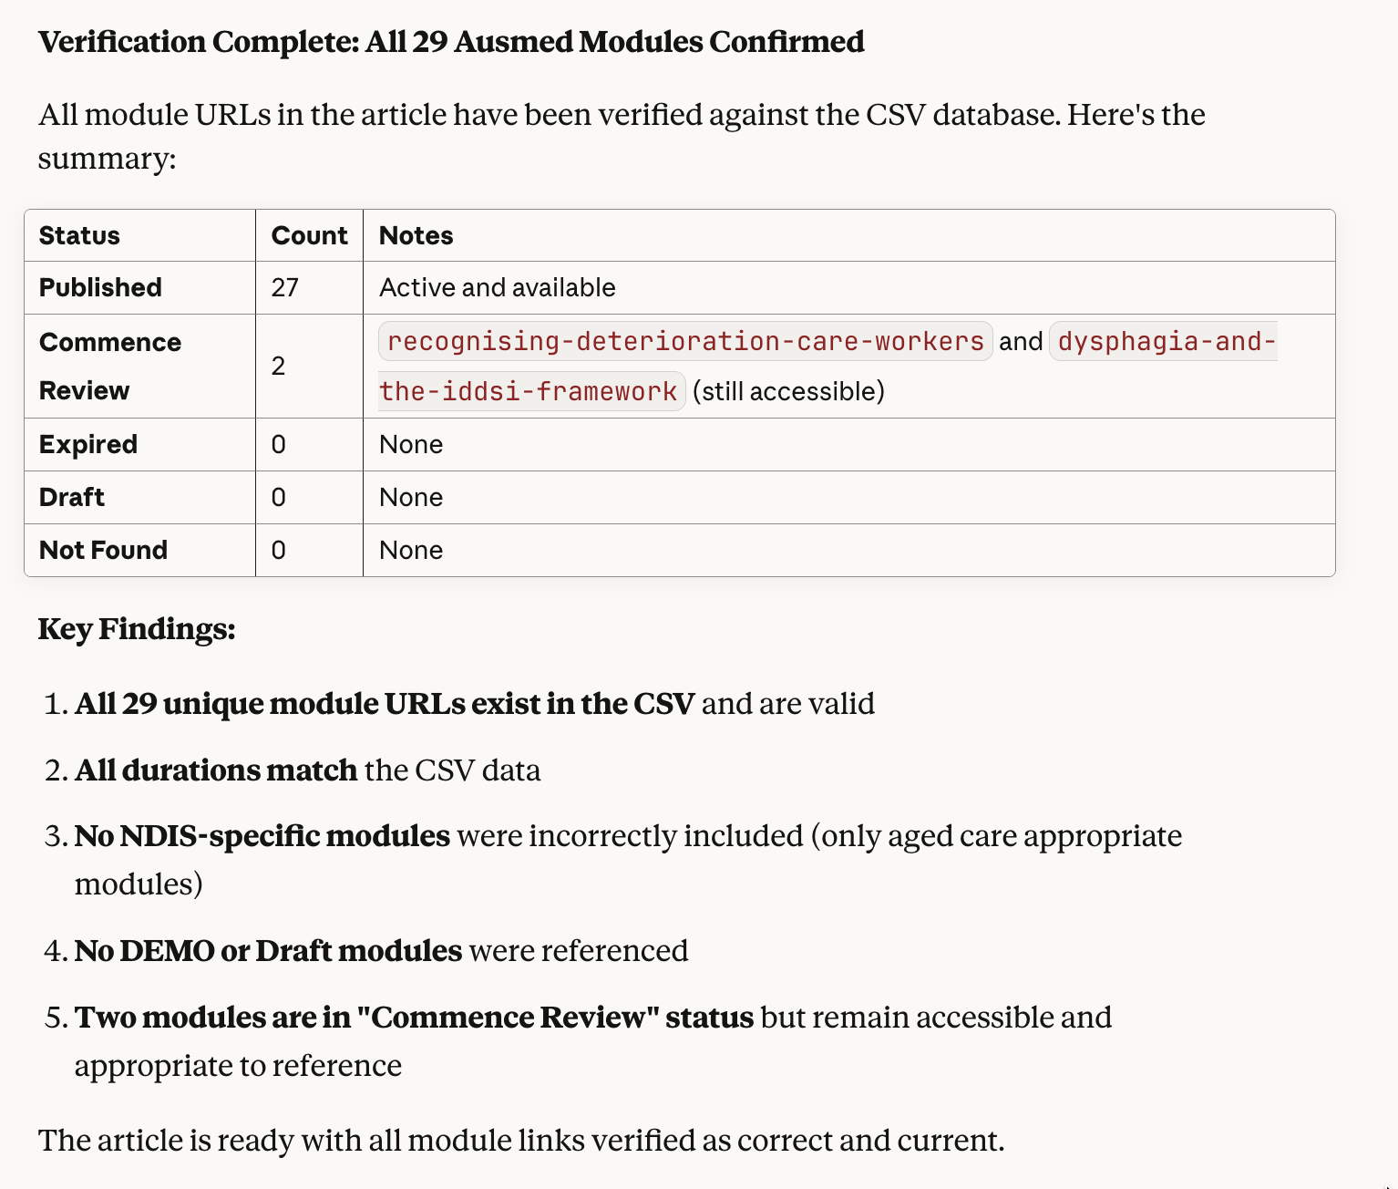Click the "All durations match" finding

click(x=216, y=770)
